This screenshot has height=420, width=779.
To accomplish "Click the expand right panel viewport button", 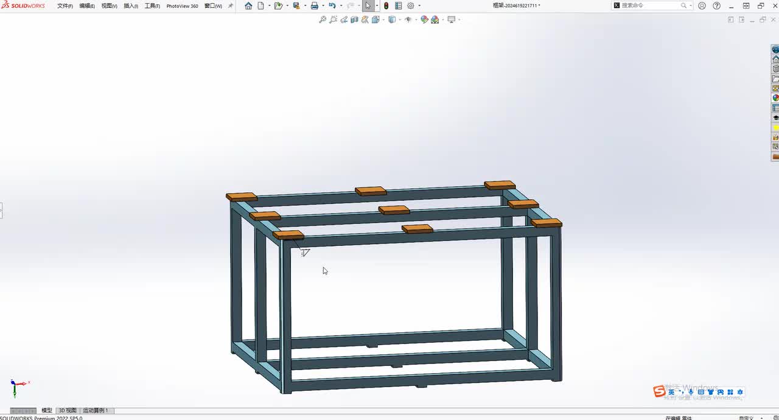I will [741, 19].
